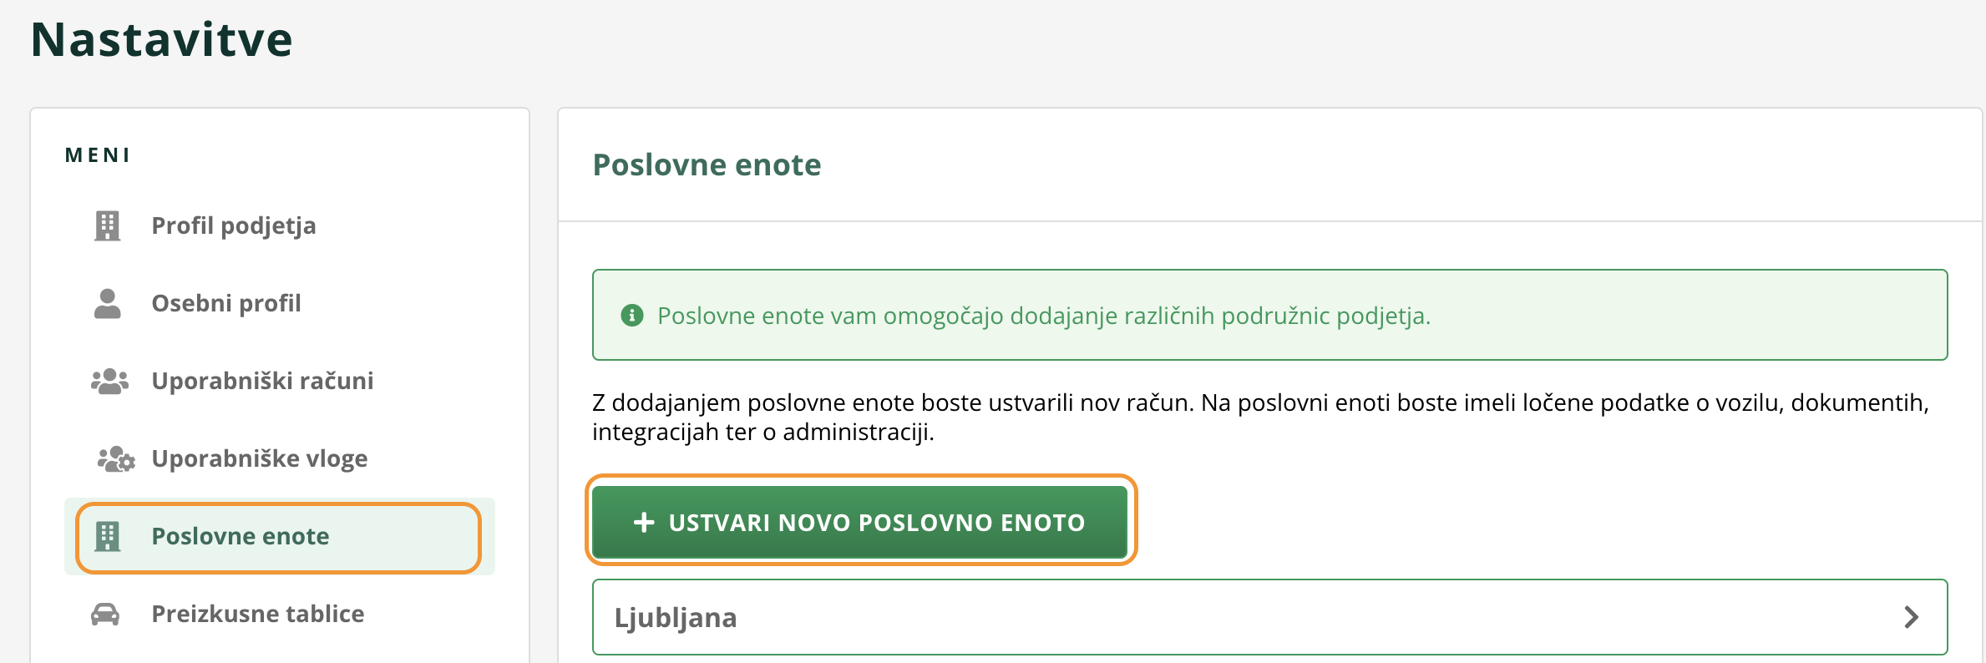The image size is (1986, 663).
Task: Select the Poslovne enote menu entry
Action: (x=280, y=536)
